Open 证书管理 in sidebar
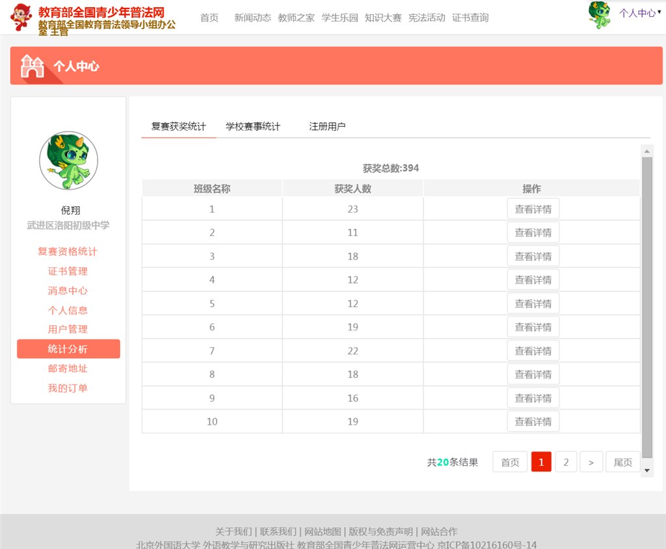 [x=68, y=271]
